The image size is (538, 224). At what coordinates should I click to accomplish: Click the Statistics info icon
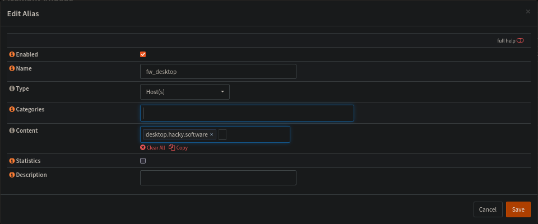tap(12, 161)
